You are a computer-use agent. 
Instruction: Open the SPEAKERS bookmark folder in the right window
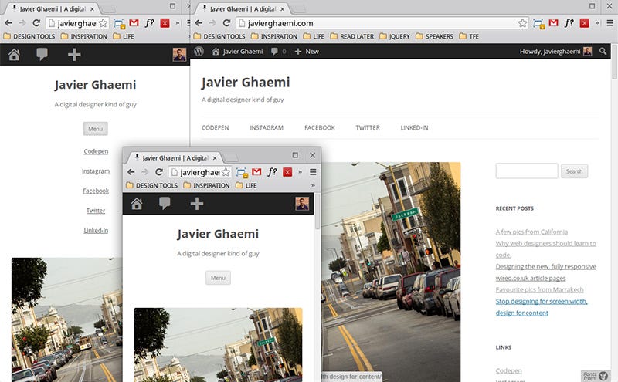click(434, 36)
